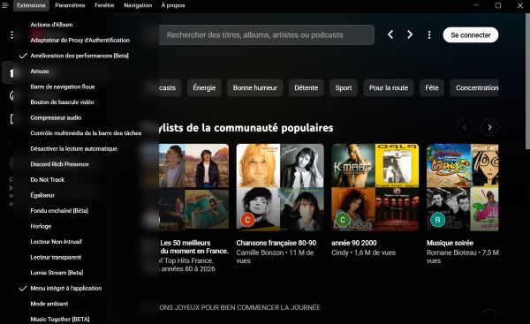Select Horloge extension entry

click(x=41, y=226)
